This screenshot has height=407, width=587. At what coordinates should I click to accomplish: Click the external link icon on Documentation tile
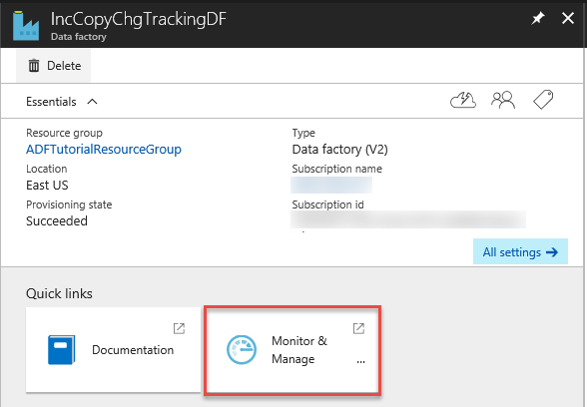pos(179,328)
